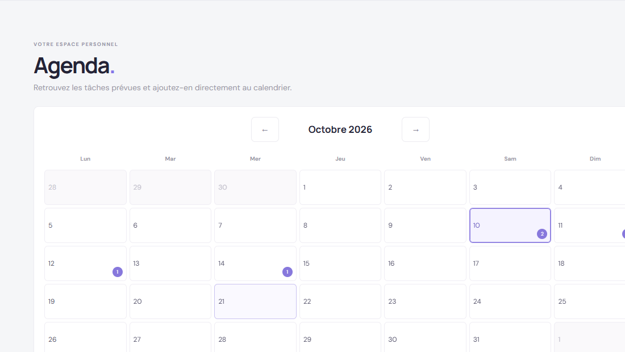Select day 9 in the calendar

[x=425, y=225]
